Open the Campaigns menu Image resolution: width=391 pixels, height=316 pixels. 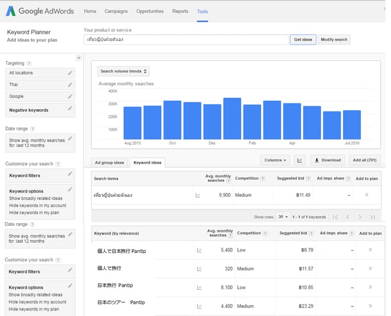[116, 11]
